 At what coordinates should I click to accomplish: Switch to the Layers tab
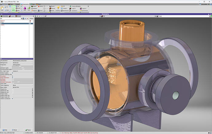tap(12, 16)
